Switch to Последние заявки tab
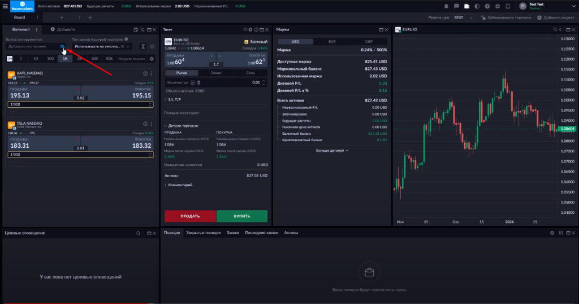The image size is (579, 304). (261, 232)
